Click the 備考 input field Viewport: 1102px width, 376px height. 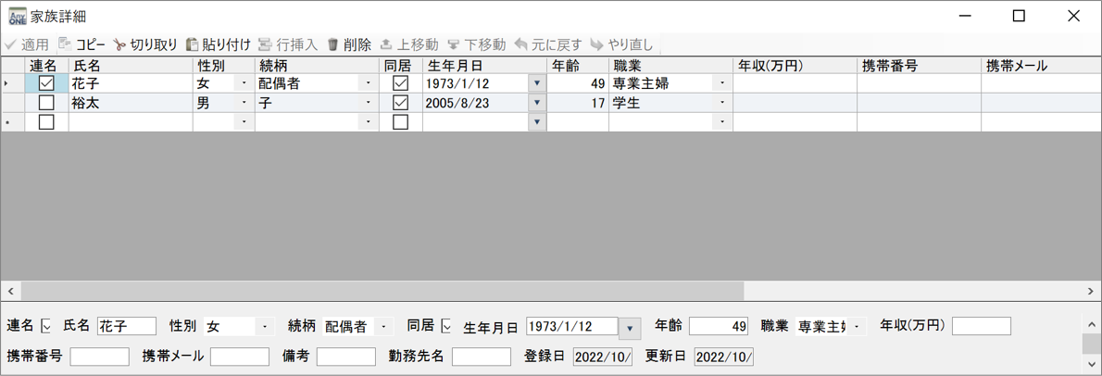pyautogui.click(x=346, y=357)
